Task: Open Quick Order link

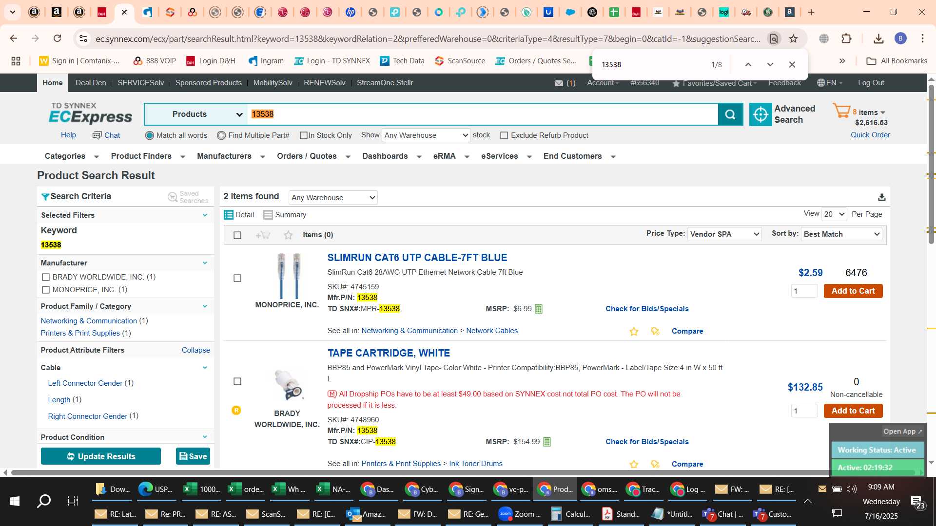Action: [870, 135]
